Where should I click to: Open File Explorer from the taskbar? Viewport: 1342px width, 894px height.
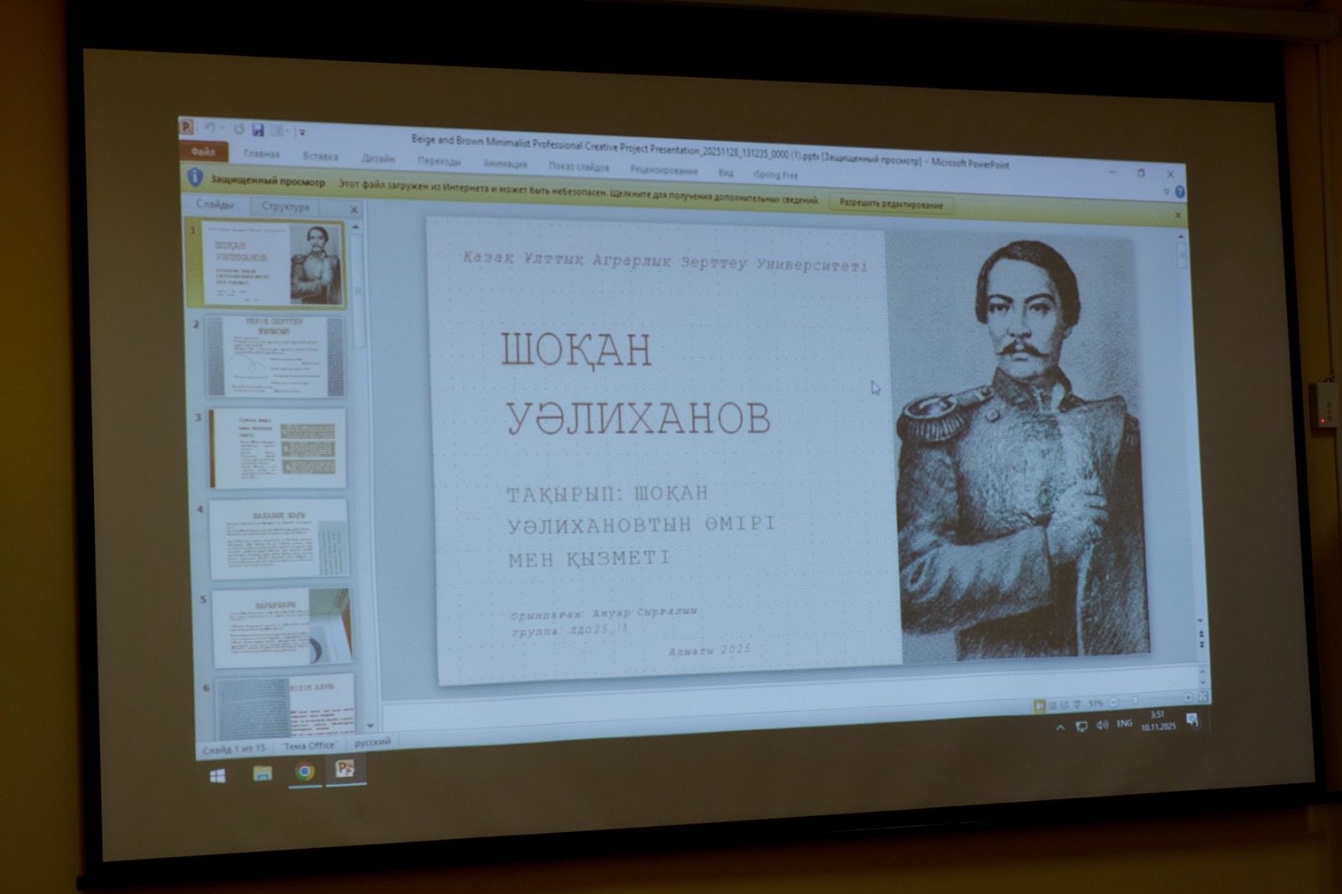(x=263, y=773)
